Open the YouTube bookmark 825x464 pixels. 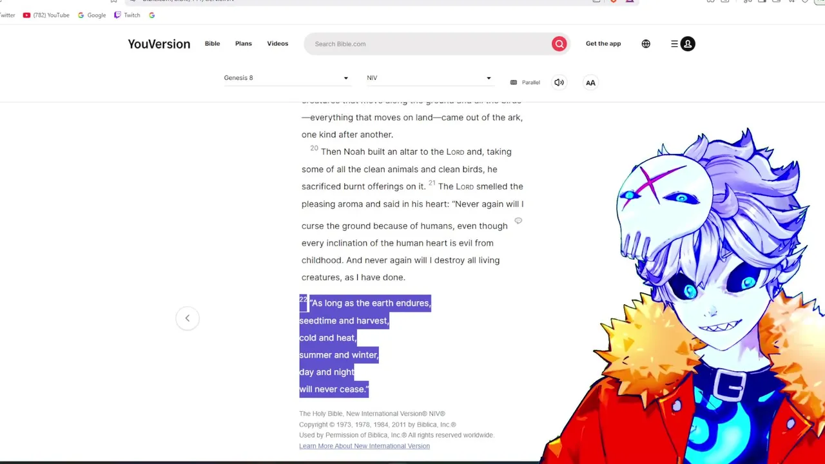pos(46,15)
